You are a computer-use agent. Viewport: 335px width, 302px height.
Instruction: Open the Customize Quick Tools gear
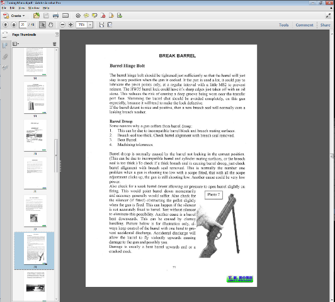point(78,16)
